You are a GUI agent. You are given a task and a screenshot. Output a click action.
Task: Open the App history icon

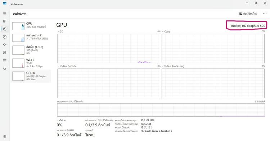[x=5, y=37]
